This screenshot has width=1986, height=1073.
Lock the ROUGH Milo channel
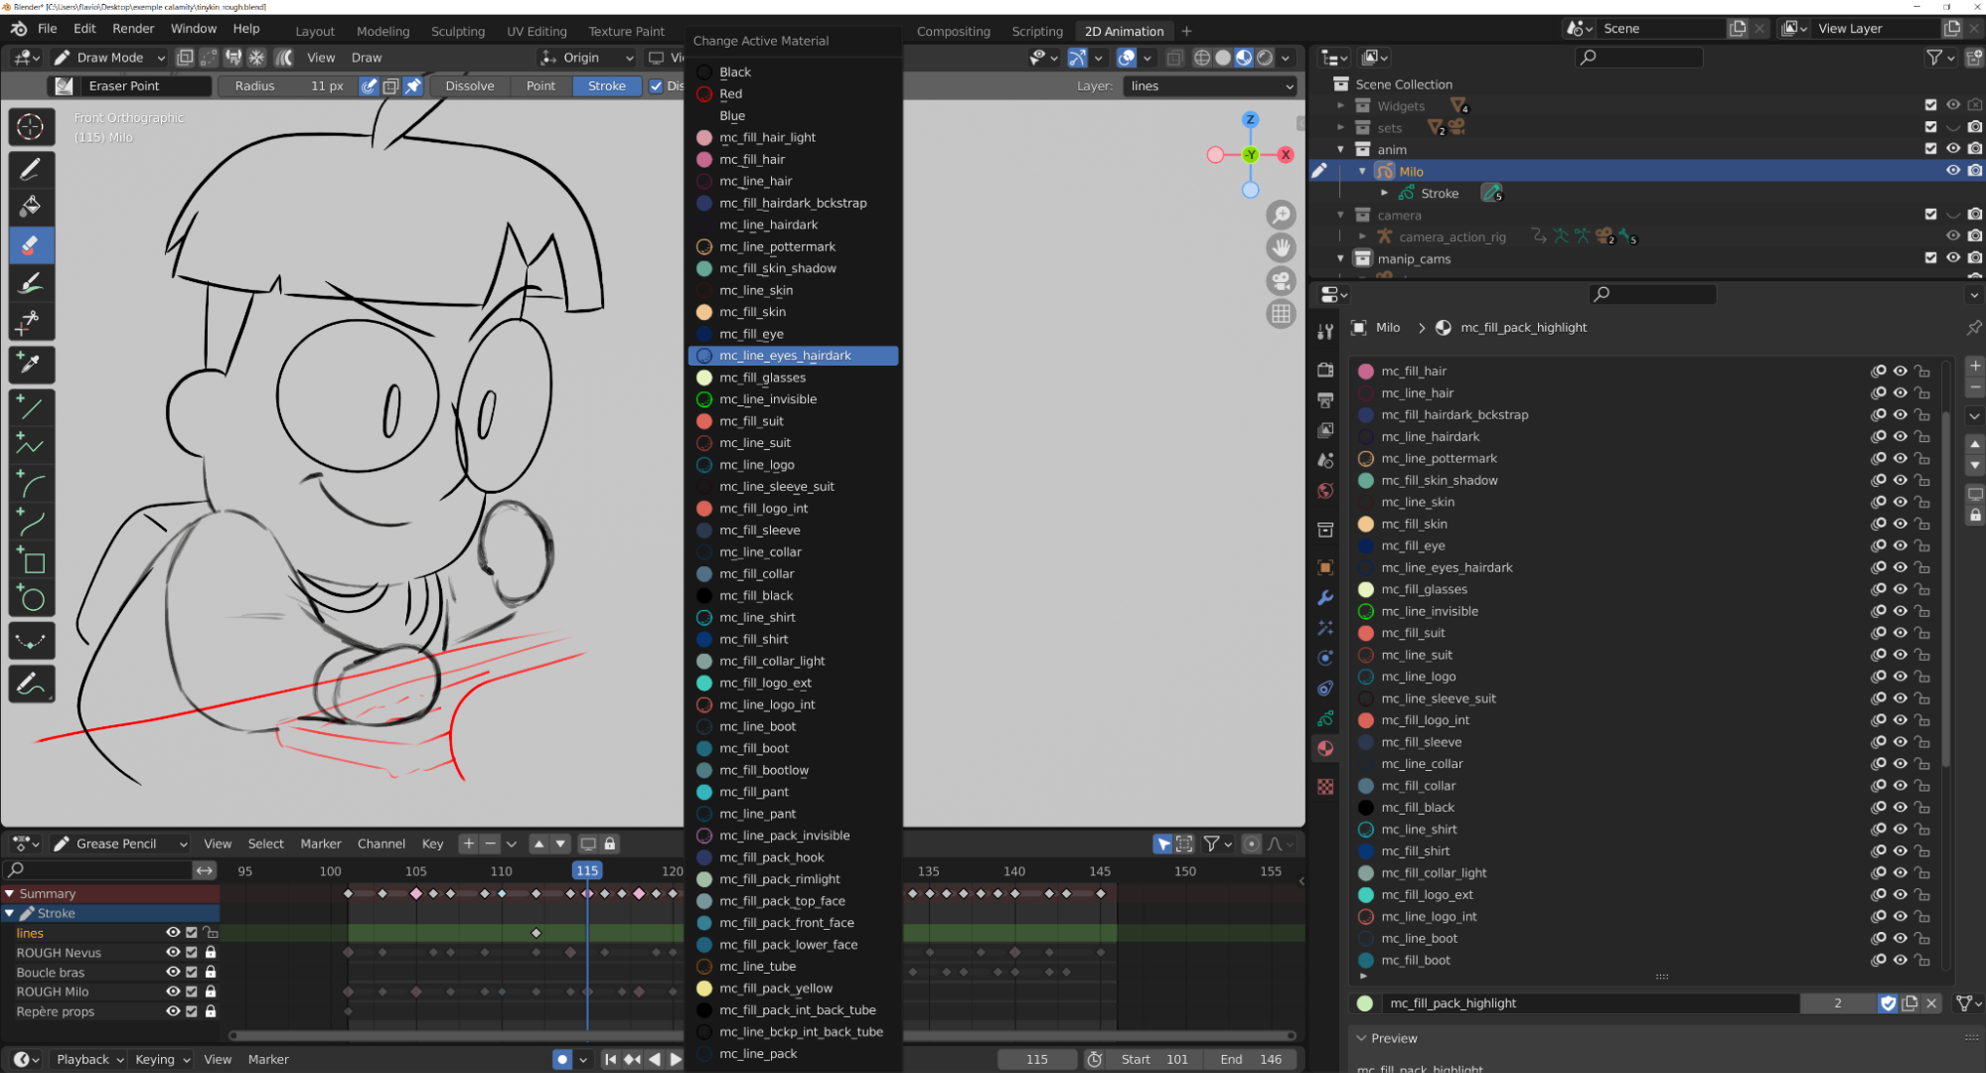click(210, 992)
